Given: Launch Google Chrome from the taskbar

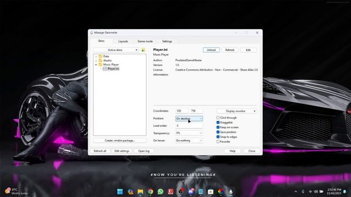Looking at the screenshot, I should 150,192.
